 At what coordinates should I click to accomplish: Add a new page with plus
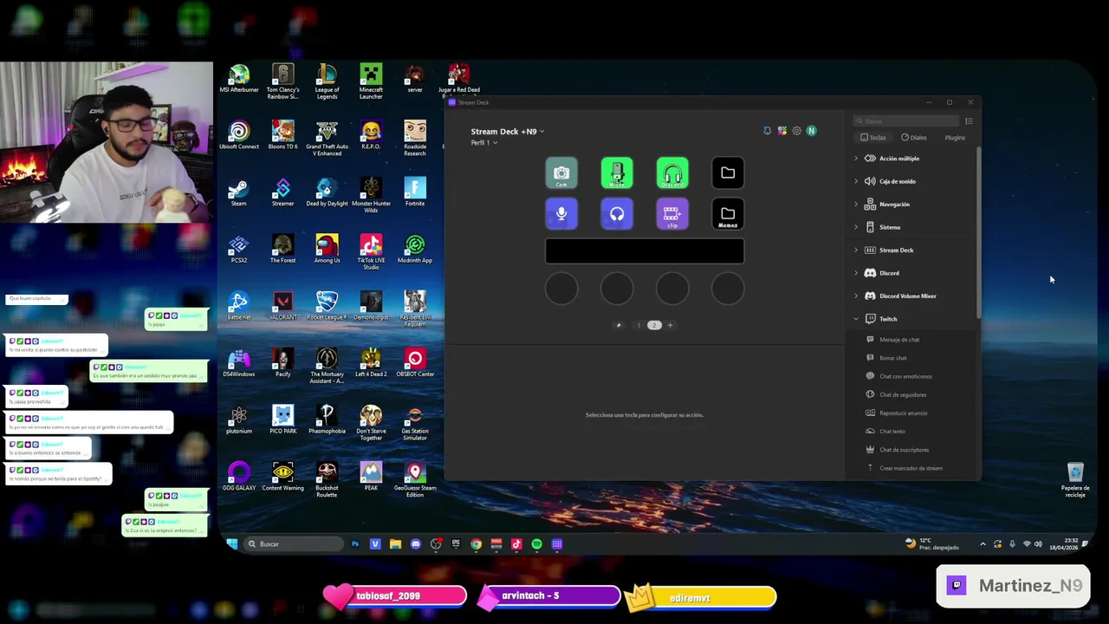click(x=670, y=325)
